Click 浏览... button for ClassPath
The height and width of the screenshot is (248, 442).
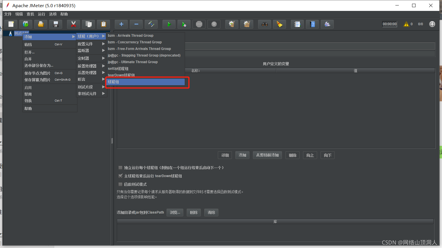pyautogui.click(x=175, y=212)
